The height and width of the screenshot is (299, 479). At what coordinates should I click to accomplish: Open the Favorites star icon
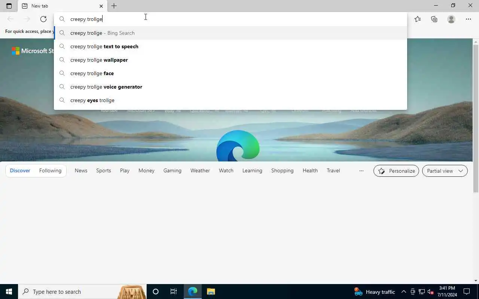pyautogui.click(x=418, y=19)
